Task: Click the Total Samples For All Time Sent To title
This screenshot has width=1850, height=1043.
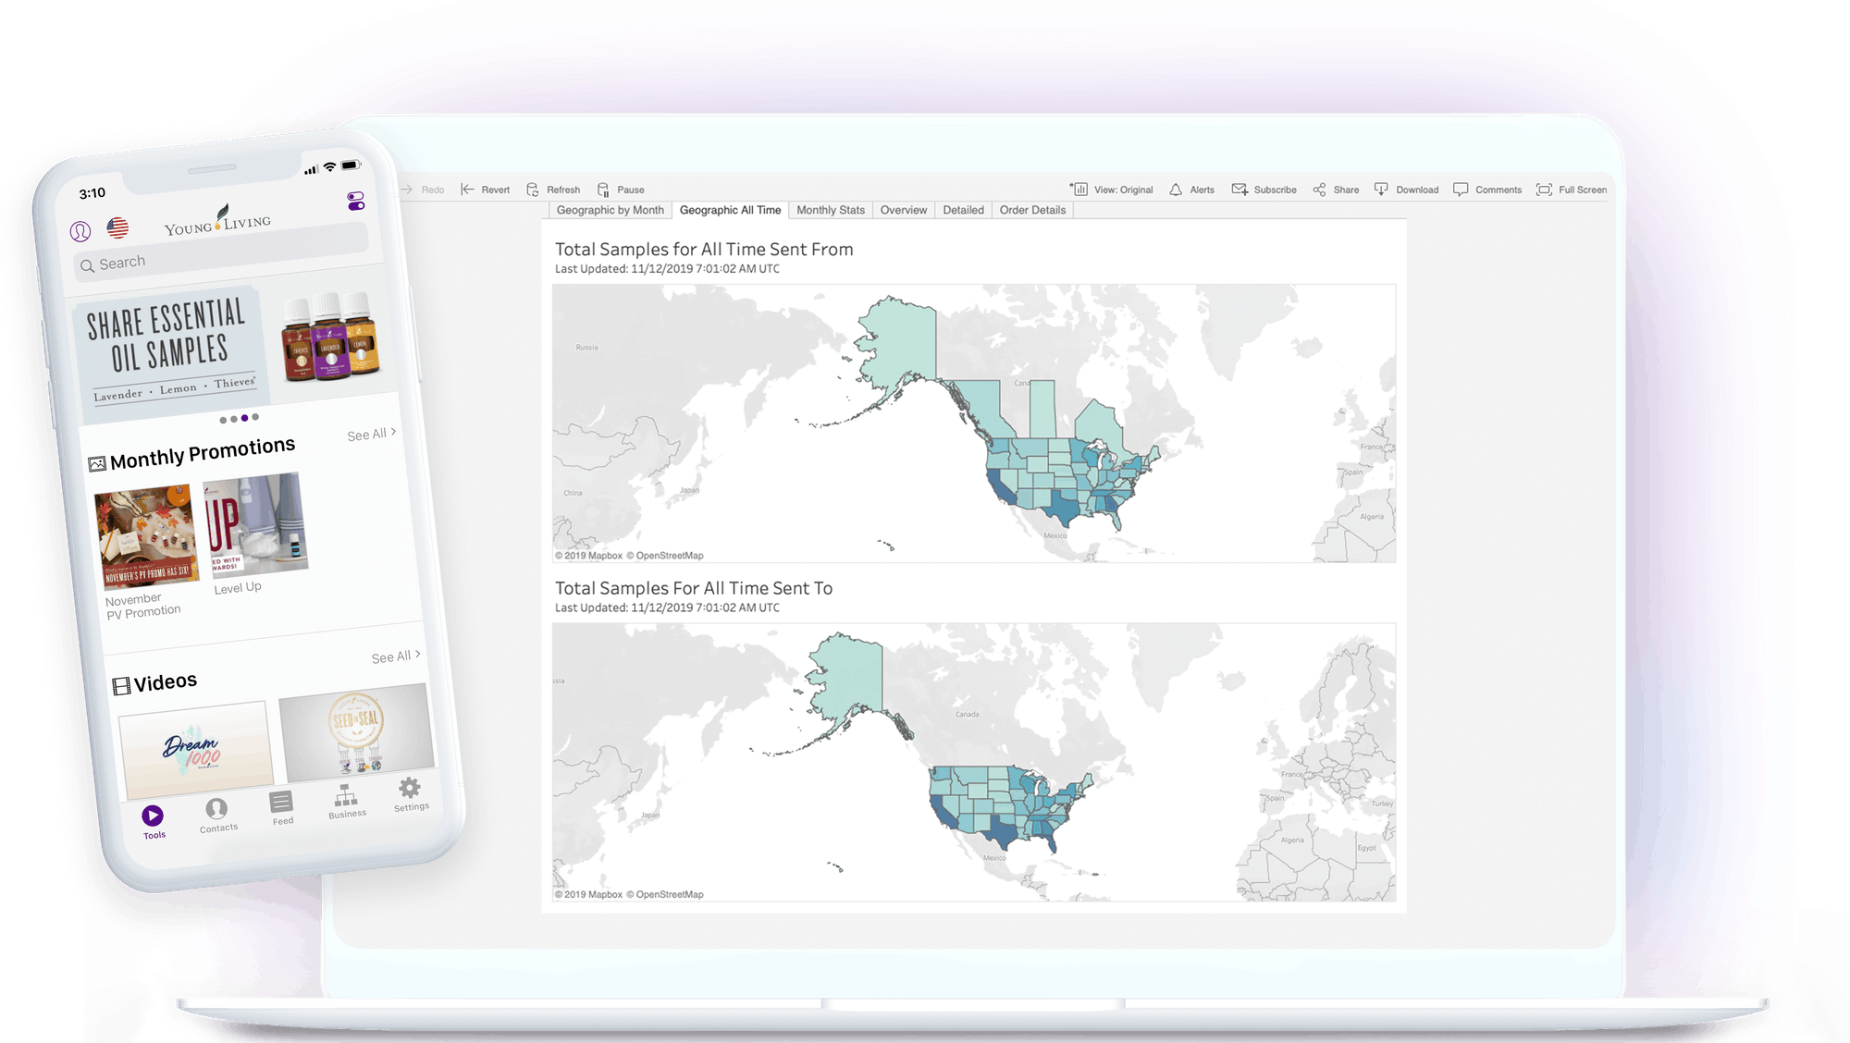Action: coord(694,588)
